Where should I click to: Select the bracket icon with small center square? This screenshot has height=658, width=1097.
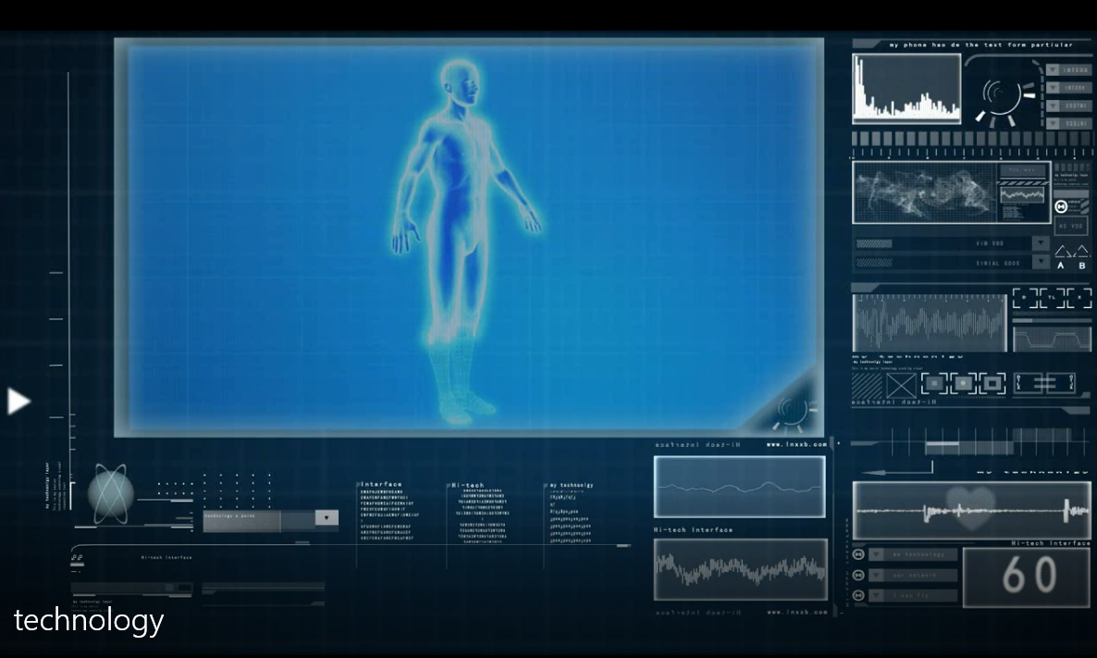pyautogui.click(x=935, y=383)
